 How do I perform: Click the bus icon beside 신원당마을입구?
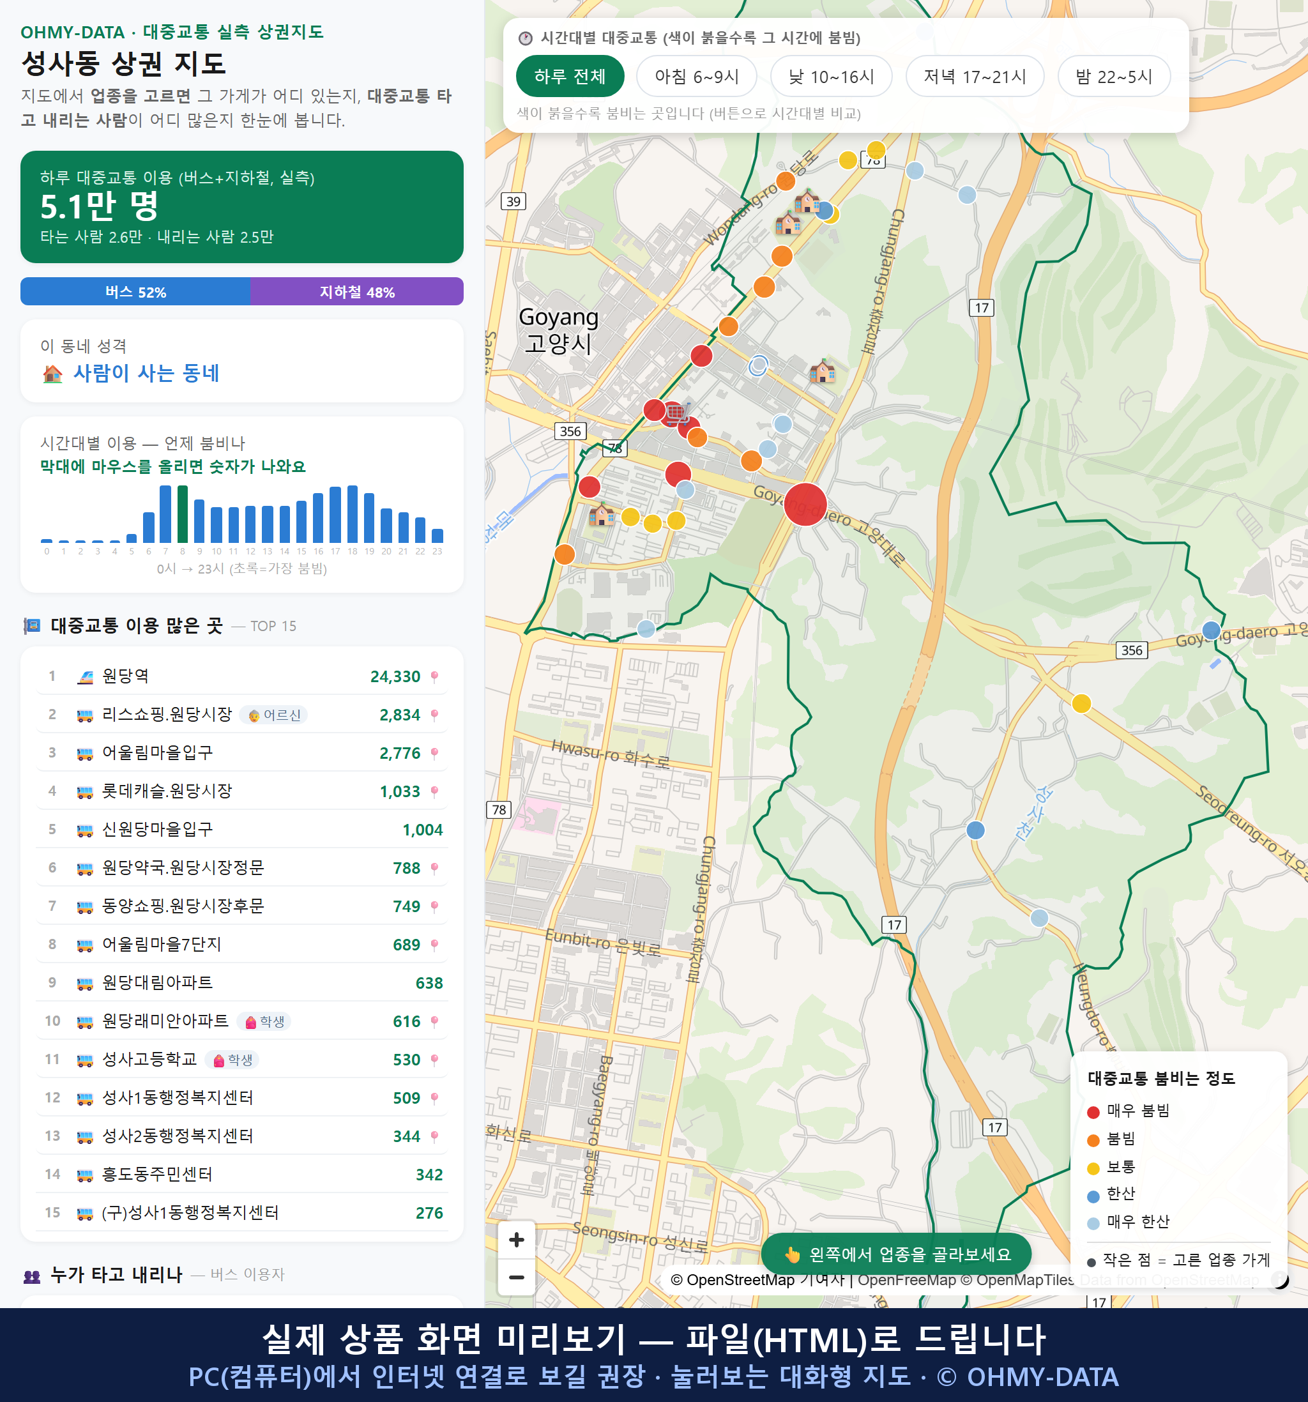tap(84, 830)
